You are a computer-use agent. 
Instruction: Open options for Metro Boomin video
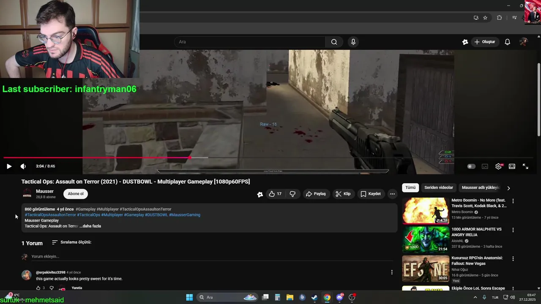point(513,201)
